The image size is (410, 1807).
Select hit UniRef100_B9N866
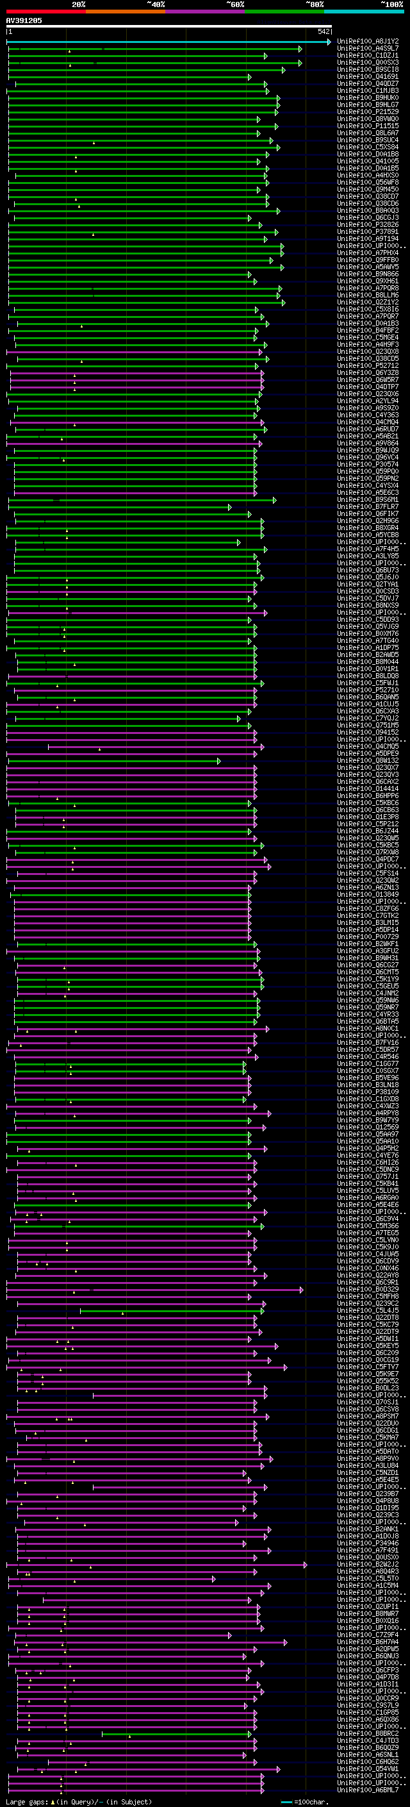tap(368, 274)
